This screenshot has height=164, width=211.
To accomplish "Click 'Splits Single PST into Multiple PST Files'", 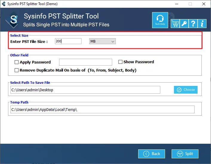I will [x=66, y=25].
